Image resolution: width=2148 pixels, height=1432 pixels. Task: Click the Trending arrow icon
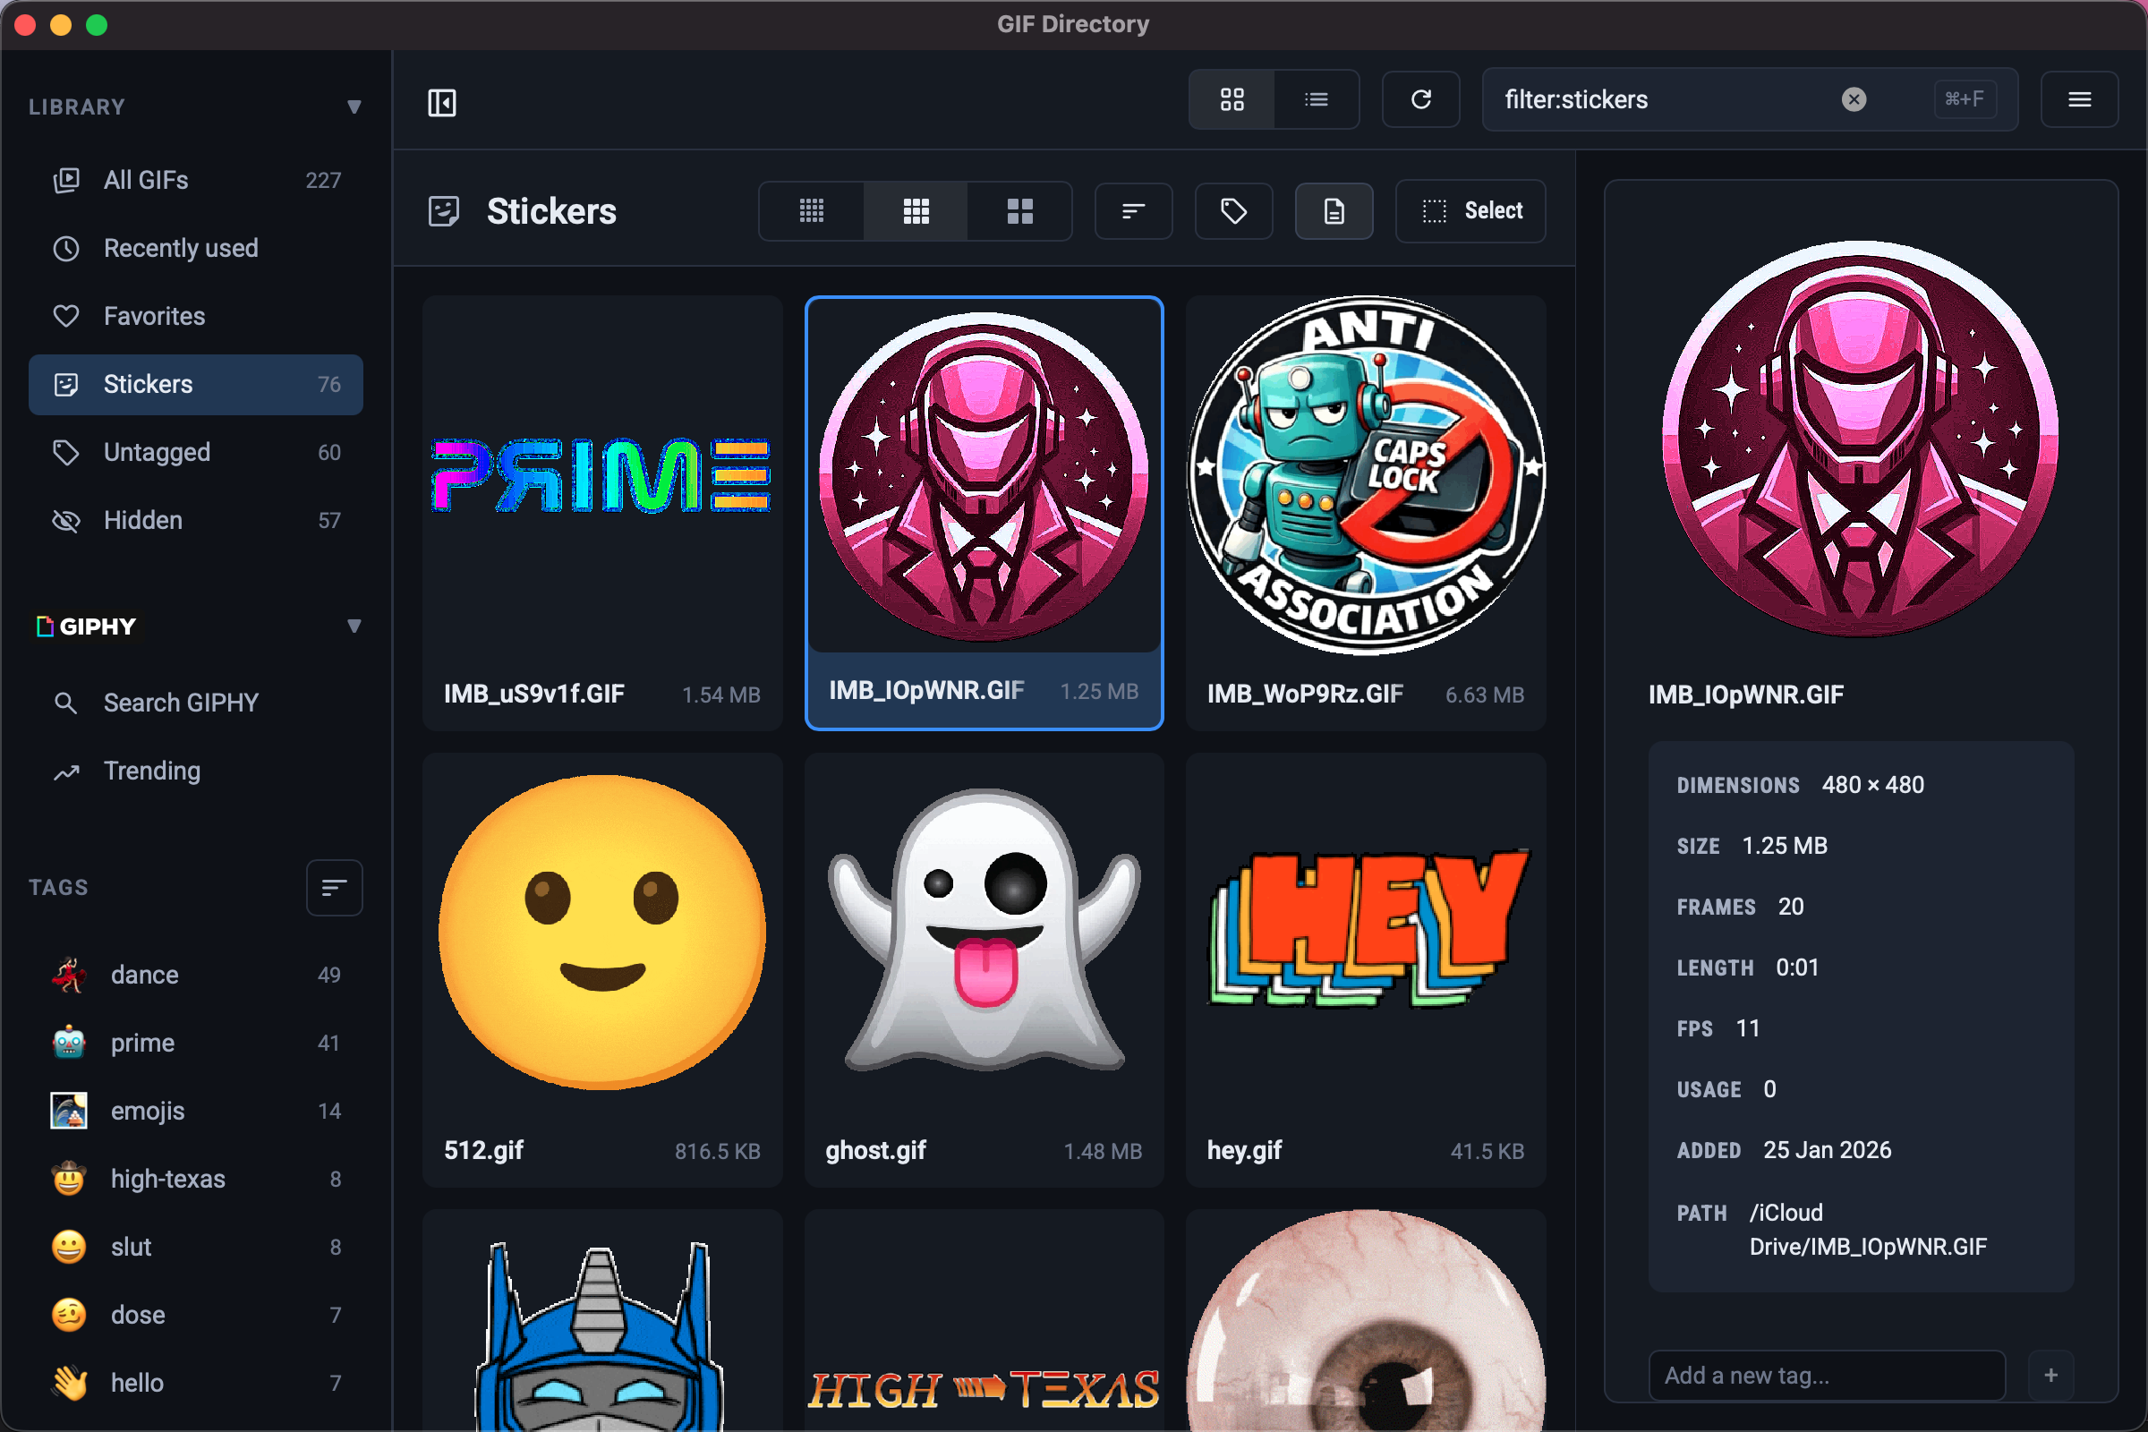pyautogui.click(x=65, y=772)
